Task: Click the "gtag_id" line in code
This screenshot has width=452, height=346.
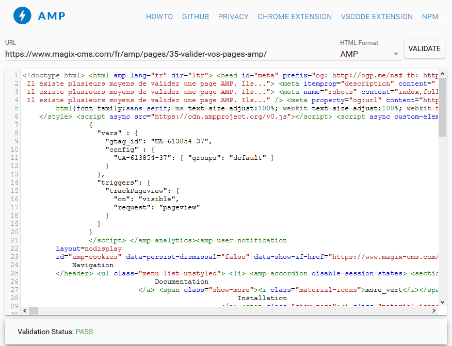Action: [x=159, y=141]
